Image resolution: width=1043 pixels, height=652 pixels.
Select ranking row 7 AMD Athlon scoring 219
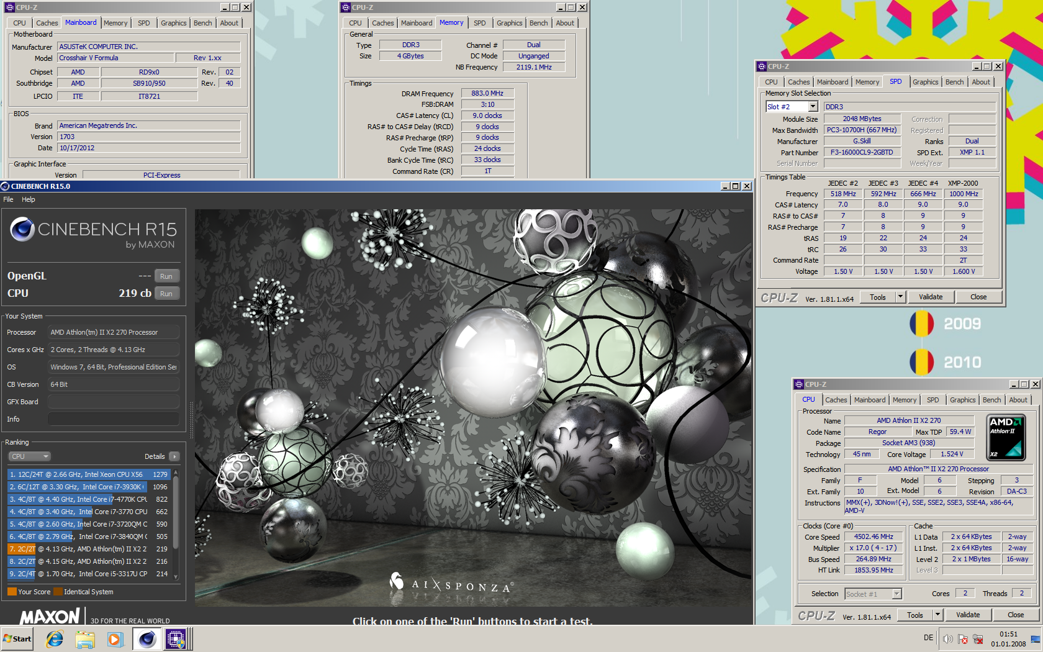89,549
